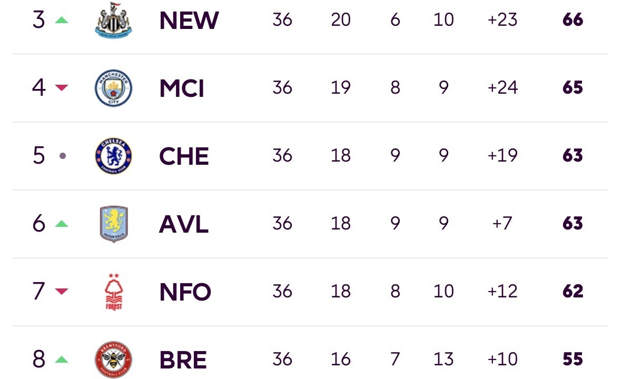This screenshot has height=379, width=621.
Task: Click Newcastle's 66 points value
Action: pyautogui.click(x=573, y=19)
